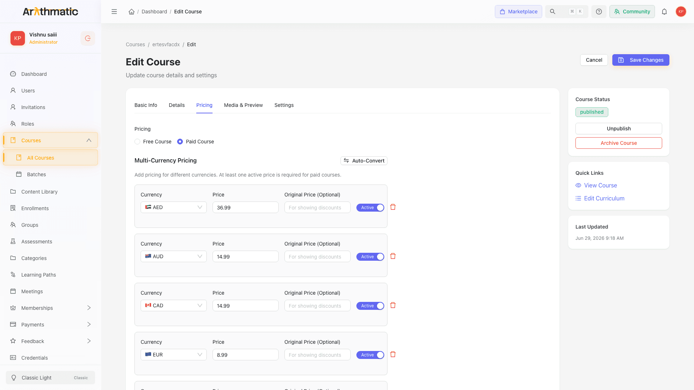The image size is (694, 390).
Task: Click the EUR Original Price field
Action: (317, 355)
